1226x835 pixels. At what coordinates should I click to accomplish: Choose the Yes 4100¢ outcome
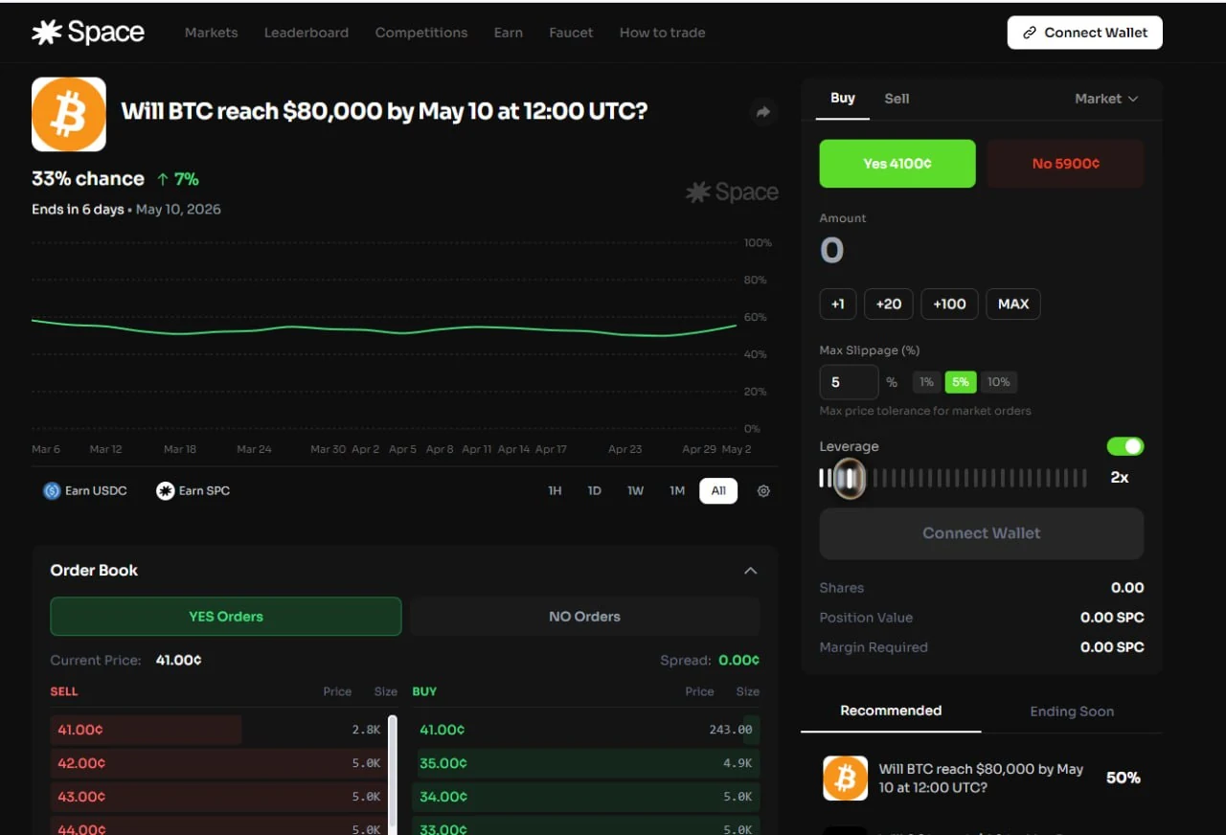click(897, 164)
